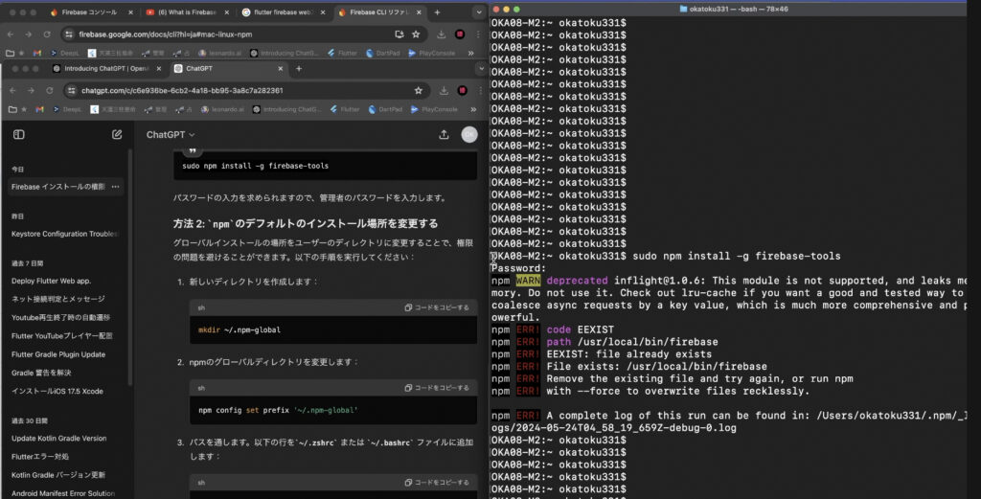Start a new chat with the compose icon
Screen dimensions: 981x499
click(x=117, y=135)
